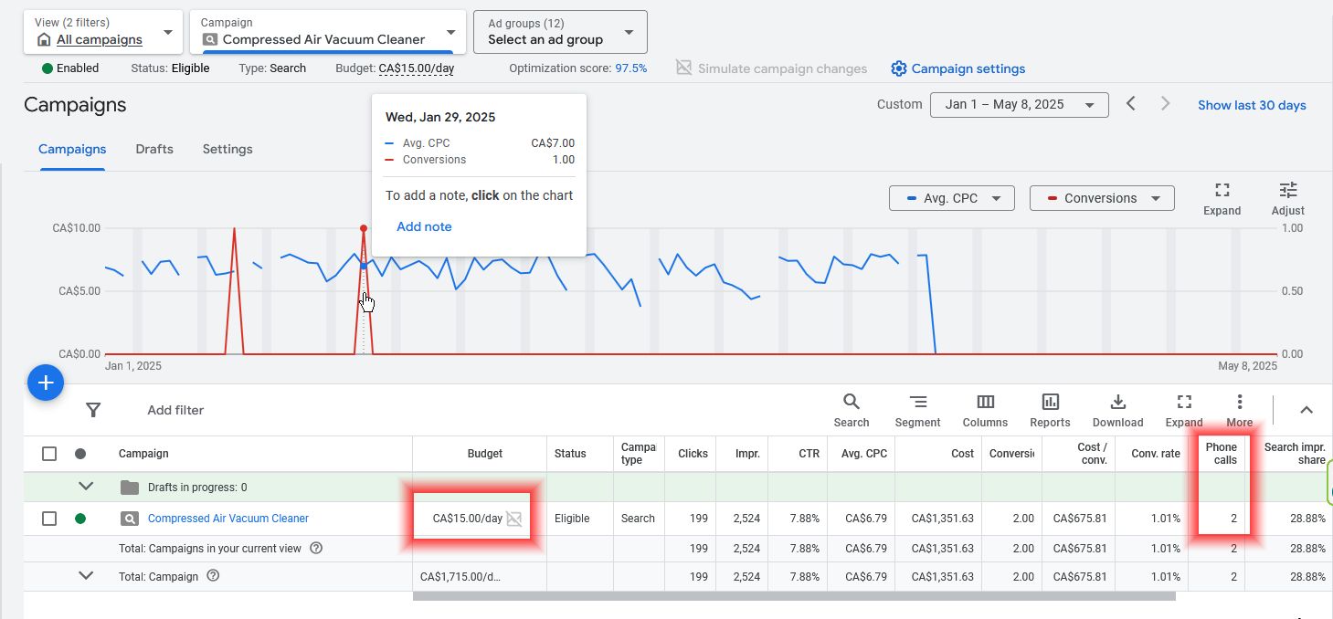The image size is (1333, 619).
Task: Open the Columns editor
Action: pyautogui.click(x=985, y=410)
